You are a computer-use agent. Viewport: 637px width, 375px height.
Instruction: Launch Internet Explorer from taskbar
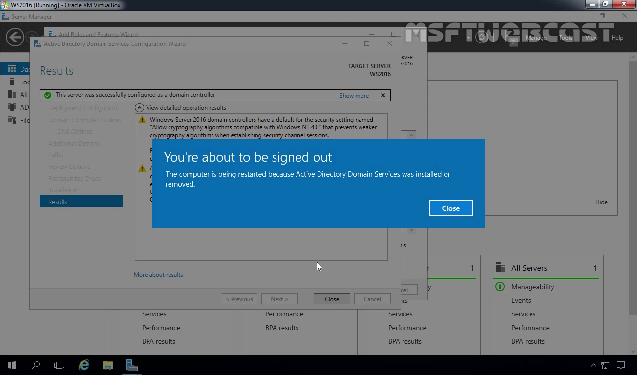coord(84,365)
